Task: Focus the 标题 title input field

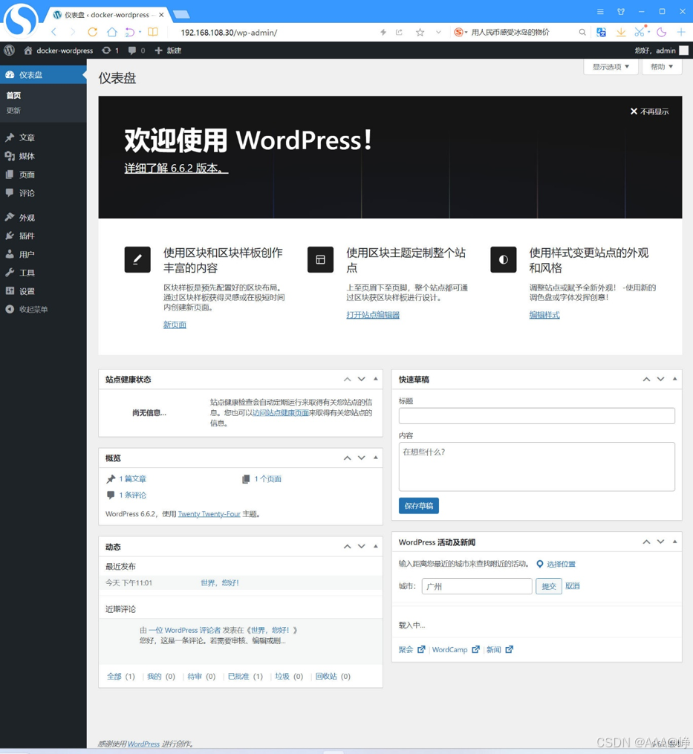Action: (537, 416)
